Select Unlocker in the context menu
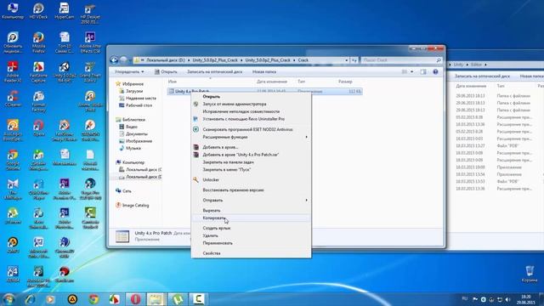This screenshot has height=306, width=544. 251,179
